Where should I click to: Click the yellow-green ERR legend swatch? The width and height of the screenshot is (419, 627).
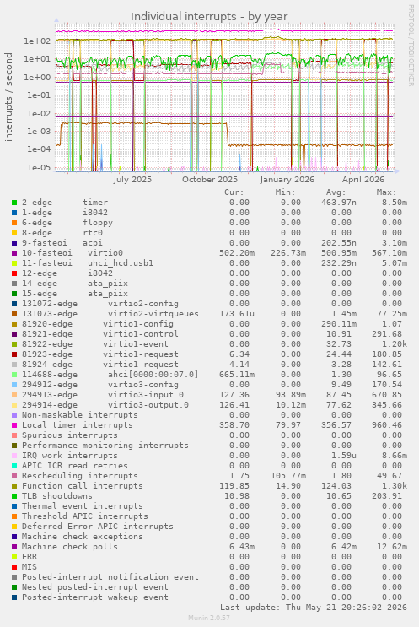click(x=14, y=557)
